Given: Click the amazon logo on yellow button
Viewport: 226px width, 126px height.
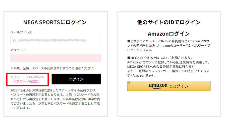Looking at the screenshot, I should 158,86.
